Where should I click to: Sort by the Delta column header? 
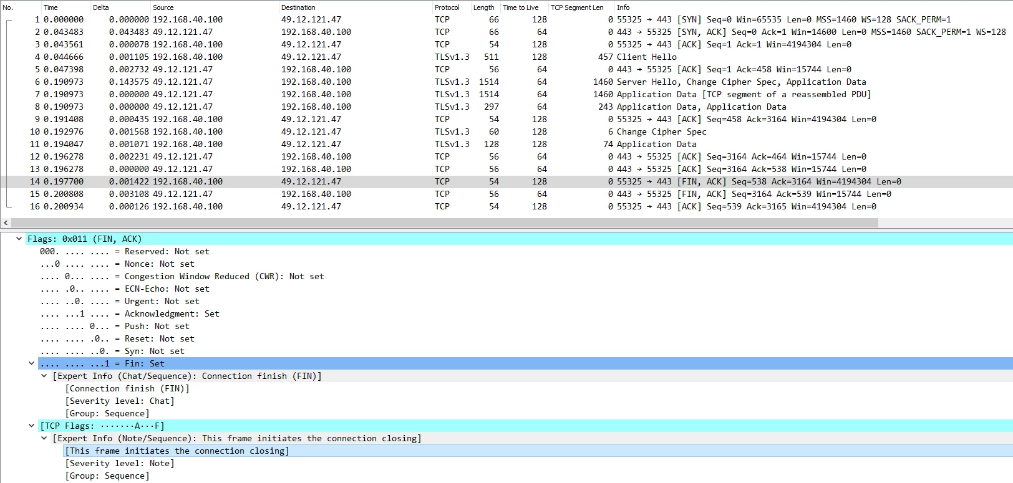119,7
